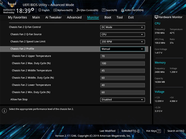Click the info icon beside help text
Image resolution: width=186 pixels, height=139 pixels.
pyautogui.click(x=4, y=111)
